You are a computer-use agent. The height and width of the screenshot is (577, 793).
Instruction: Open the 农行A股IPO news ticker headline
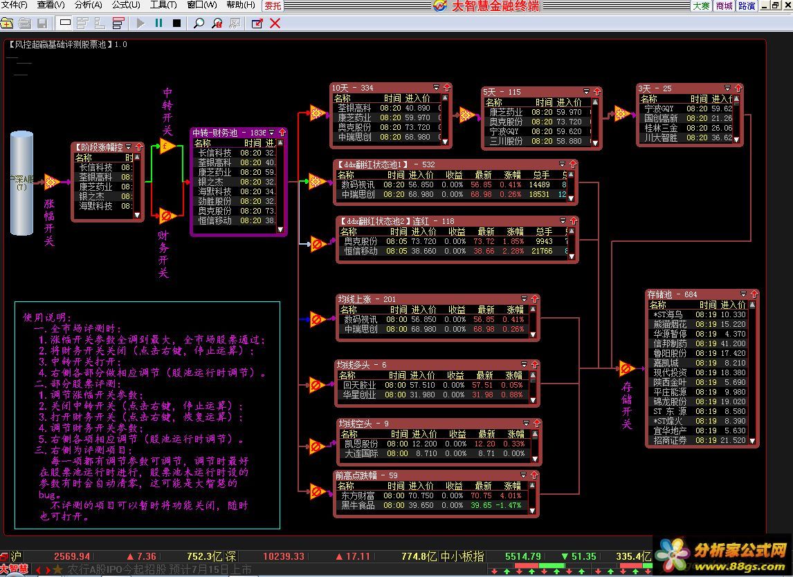point(159,570)
